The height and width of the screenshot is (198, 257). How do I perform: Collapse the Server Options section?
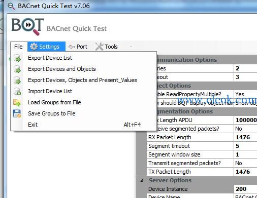[142, 181]
